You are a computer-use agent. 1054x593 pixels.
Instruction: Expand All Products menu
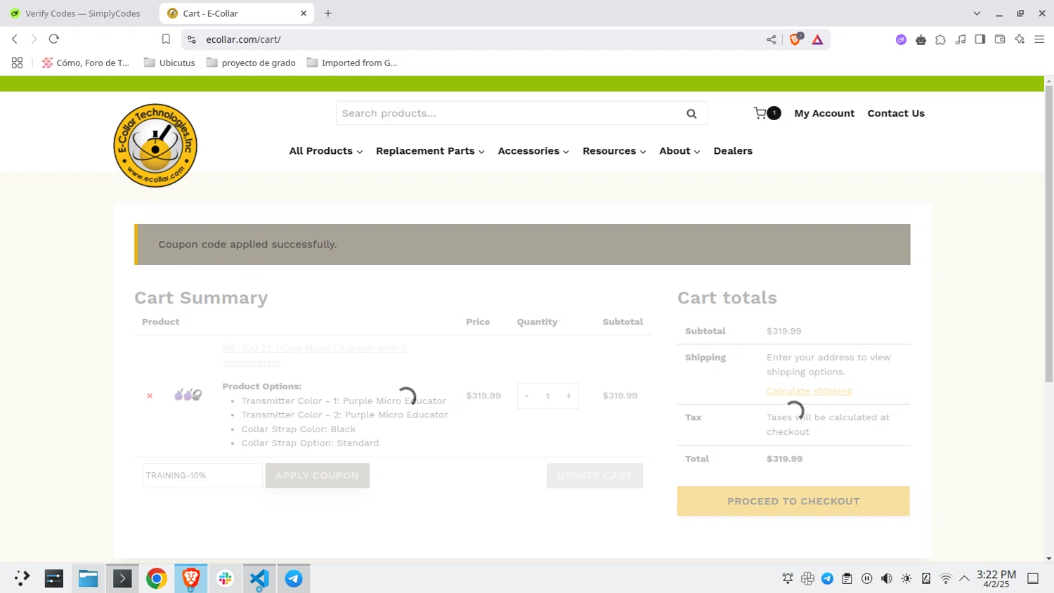[x=326, y=151]
